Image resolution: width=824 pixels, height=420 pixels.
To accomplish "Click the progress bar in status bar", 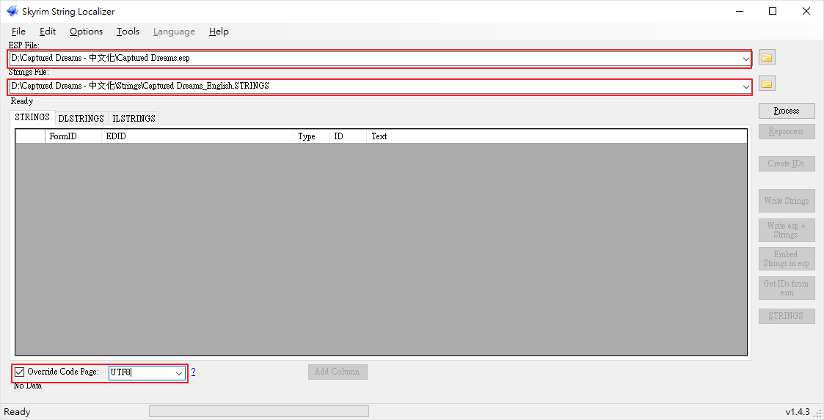I will [259, 411].
